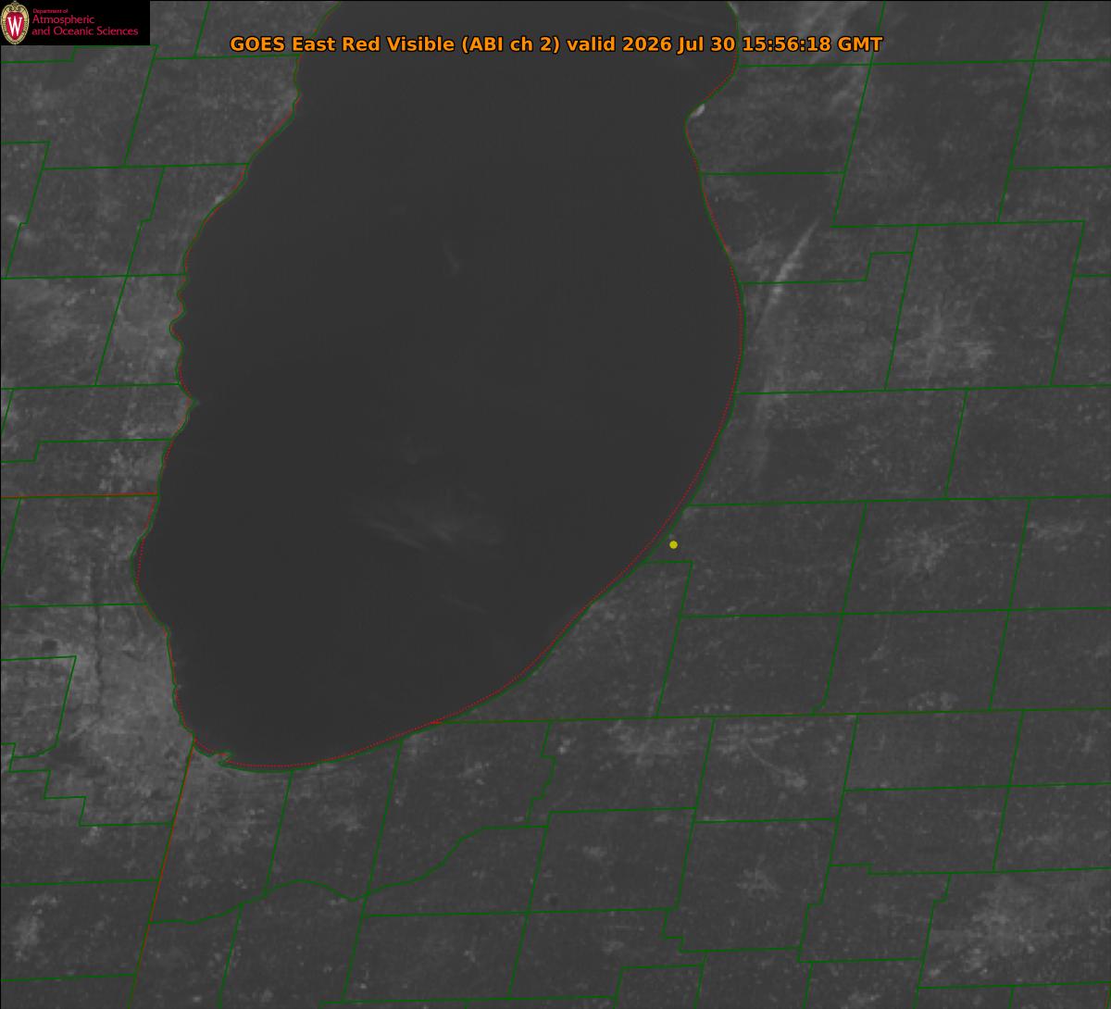Click the bright Chicago urban area on the southwest shore
Viewport: 1111px width, 1009px height.
click(x=102, y=685)
